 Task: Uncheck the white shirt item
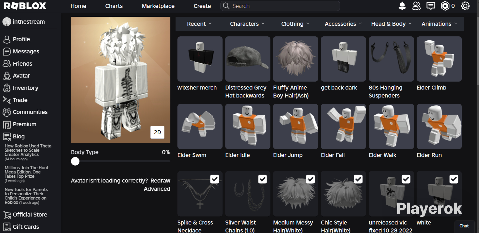tap(454, 179)
